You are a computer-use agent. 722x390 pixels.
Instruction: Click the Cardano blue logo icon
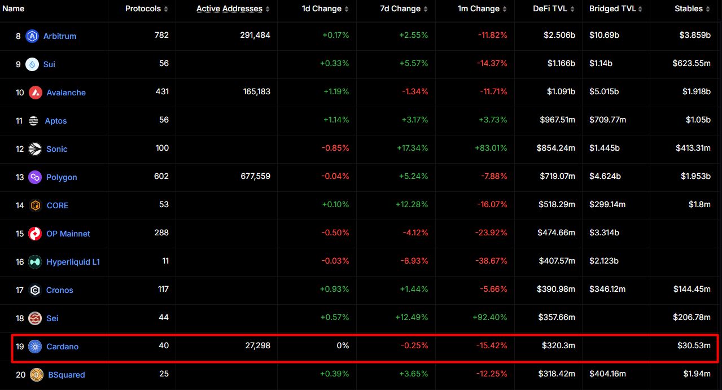point(35,347)
